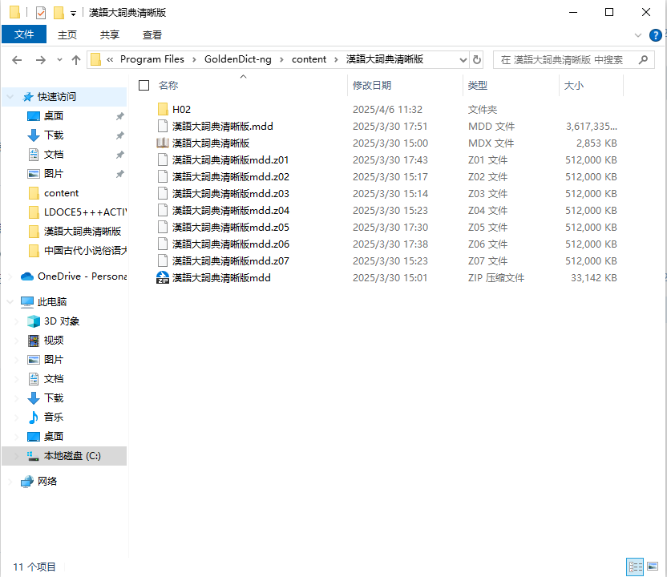Open LDOCE5+++ACTI folder in sidebar
Image resolution: width=667 pixels, height=577 pixels.
click(x=85, y=212)
